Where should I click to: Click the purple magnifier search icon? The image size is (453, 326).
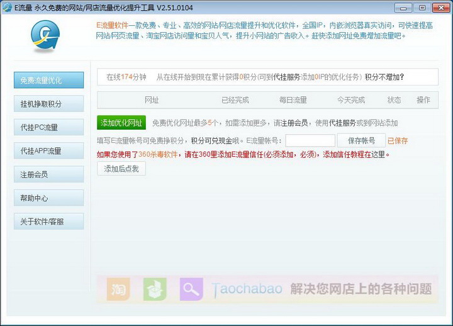point(191,289)
